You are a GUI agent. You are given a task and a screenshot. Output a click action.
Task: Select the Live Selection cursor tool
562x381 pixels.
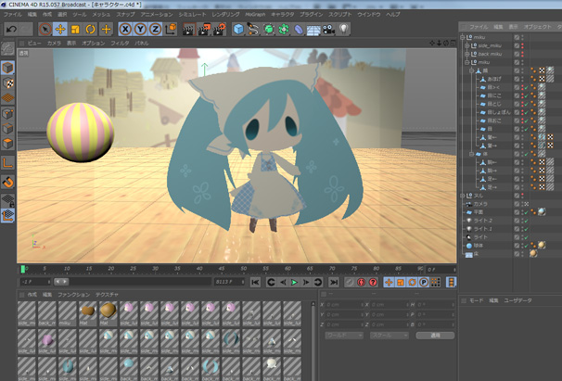pyautogui.click(x=45, y=29)
